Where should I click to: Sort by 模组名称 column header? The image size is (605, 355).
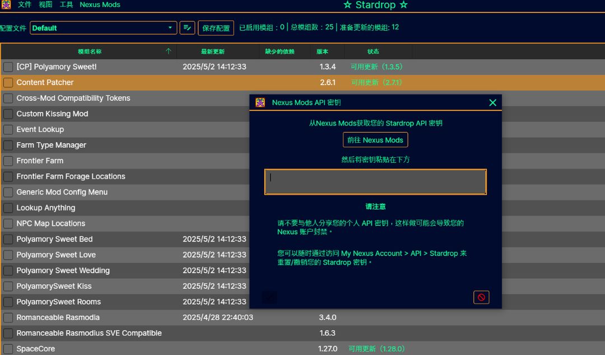[x=90, y=52]
